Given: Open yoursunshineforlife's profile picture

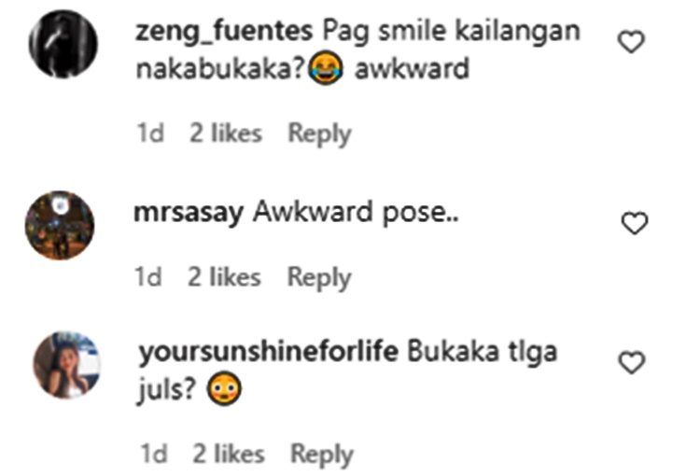Looking at the screenshot, I should coord(67,364).
